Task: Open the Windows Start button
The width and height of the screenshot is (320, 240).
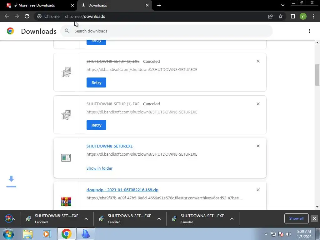Action: pos(8,234)
